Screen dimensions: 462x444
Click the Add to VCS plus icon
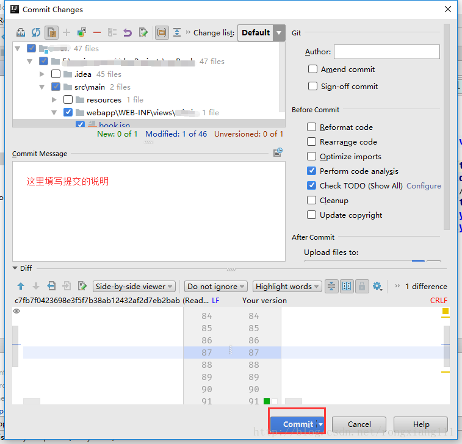[67, 32]
